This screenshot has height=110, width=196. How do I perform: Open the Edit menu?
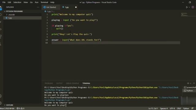click(x=9, y=2)
